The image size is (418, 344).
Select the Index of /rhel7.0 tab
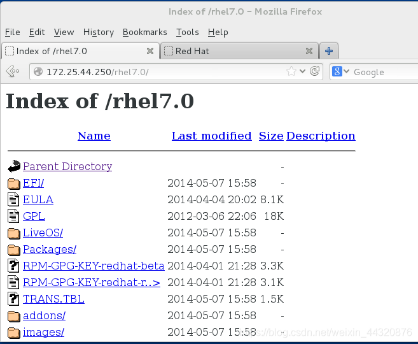point(80,51)
